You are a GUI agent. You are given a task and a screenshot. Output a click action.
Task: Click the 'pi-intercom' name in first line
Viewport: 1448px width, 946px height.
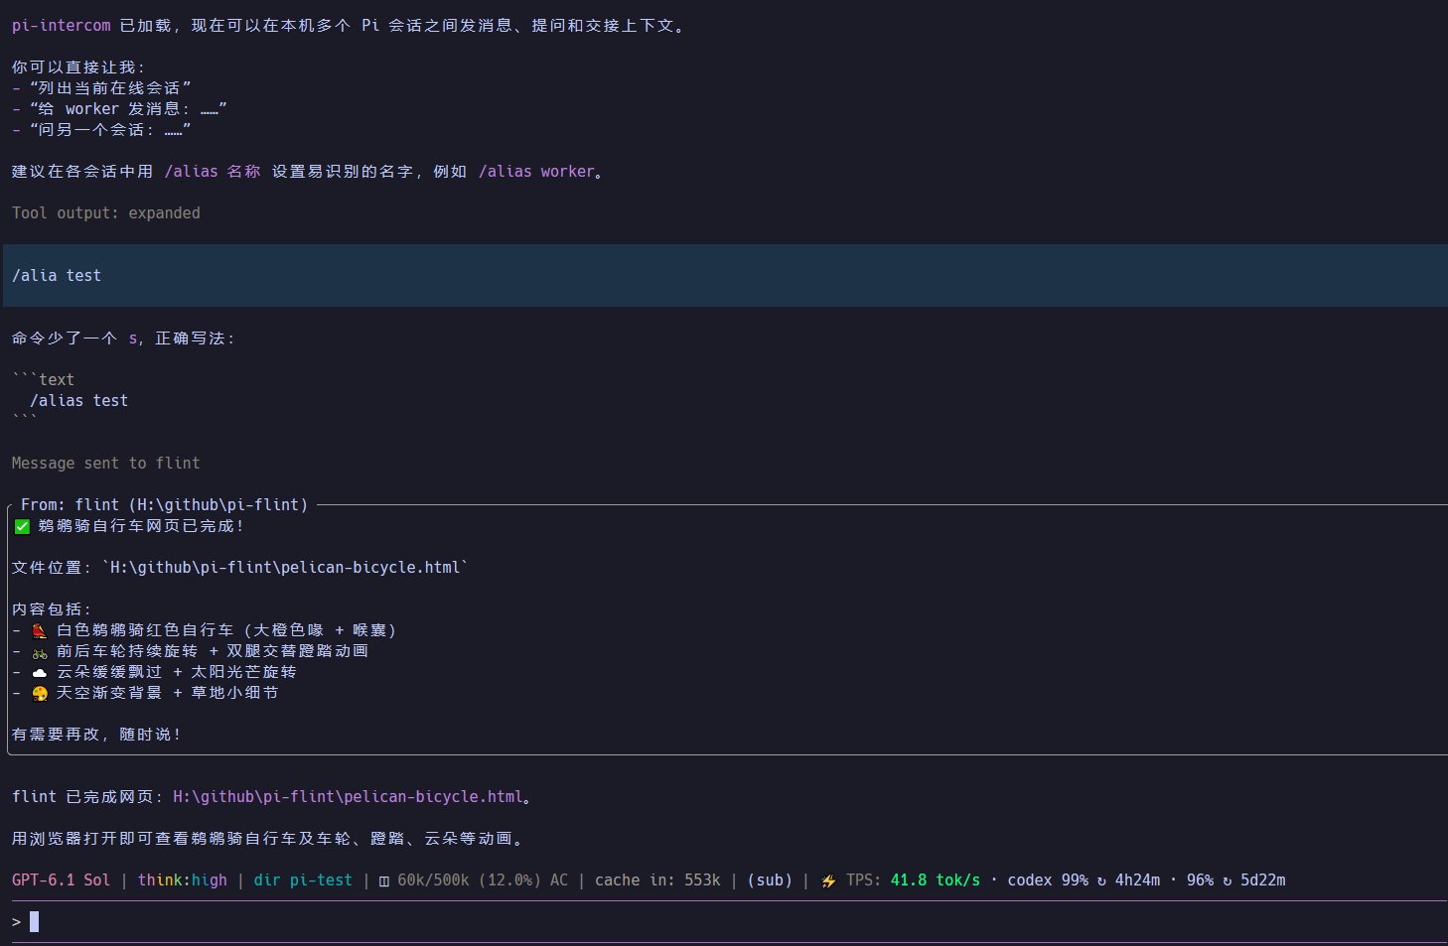(62, 26)
